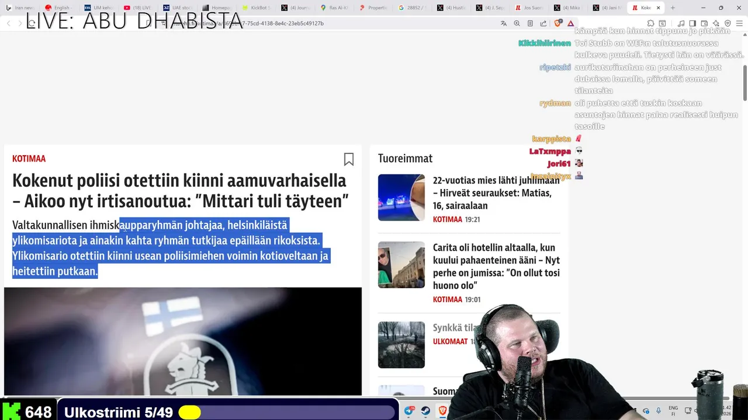Image resolution: width=748 pixels, height=420 pixels.
Task: Click chat username Kikkihiirinen
Action: point(544,43)
